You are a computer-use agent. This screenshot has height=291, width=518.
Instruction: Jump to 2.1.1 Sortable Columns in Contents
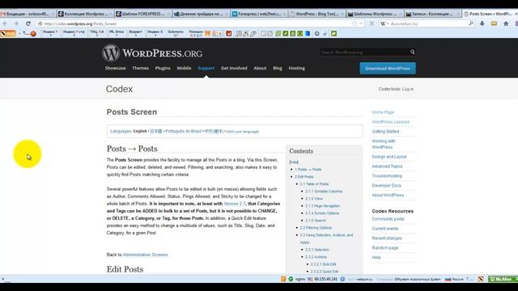coord(324,192)
